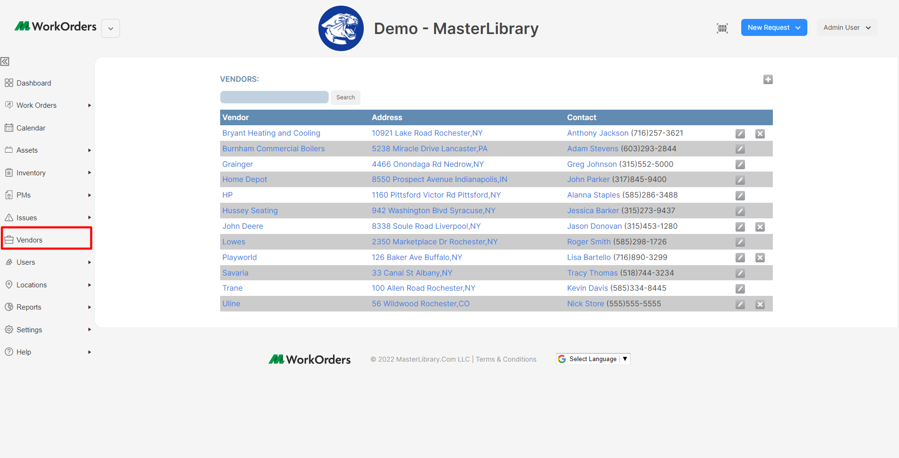Image resolution: width=899 pixels, height=458 pixels.
Task: Edit the Savaria vendor row
Action: pyautogui.click(x=740, y=273)
